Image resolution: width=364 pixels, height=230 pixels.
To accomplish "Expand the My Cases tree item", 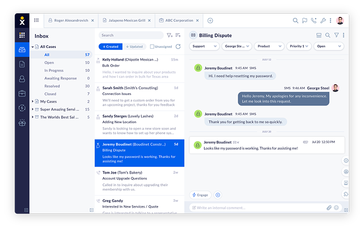I will pyautogui.click(x=33, y=101).
